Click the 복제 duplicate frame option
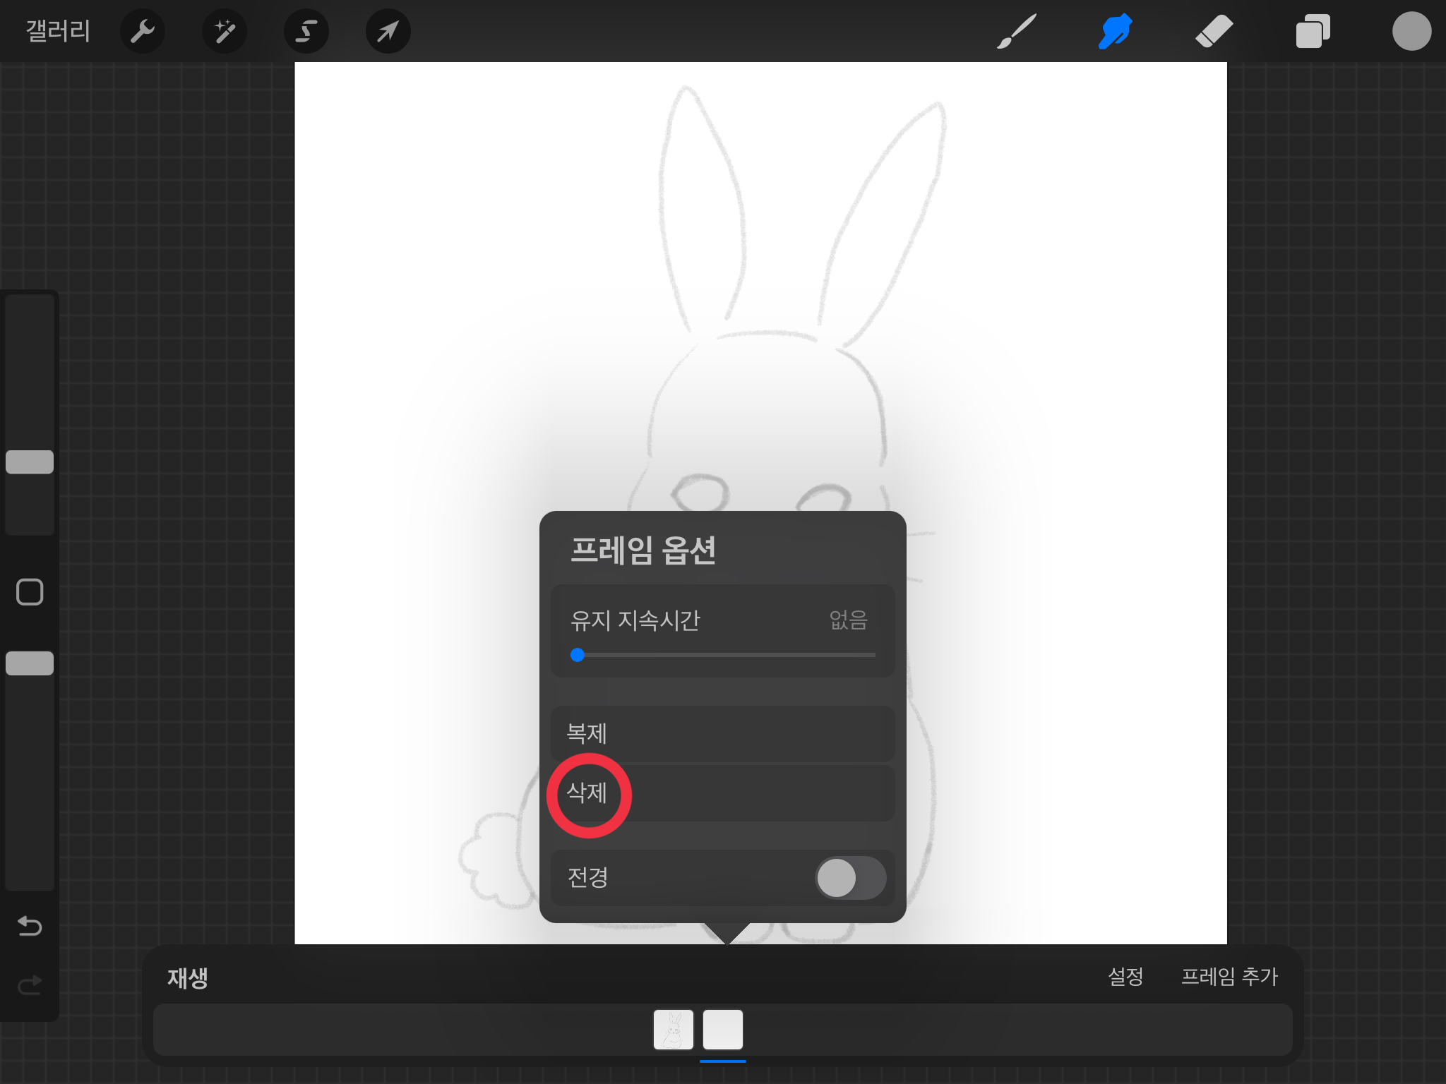1446x1084 pixels. click(x=722, y=733)
